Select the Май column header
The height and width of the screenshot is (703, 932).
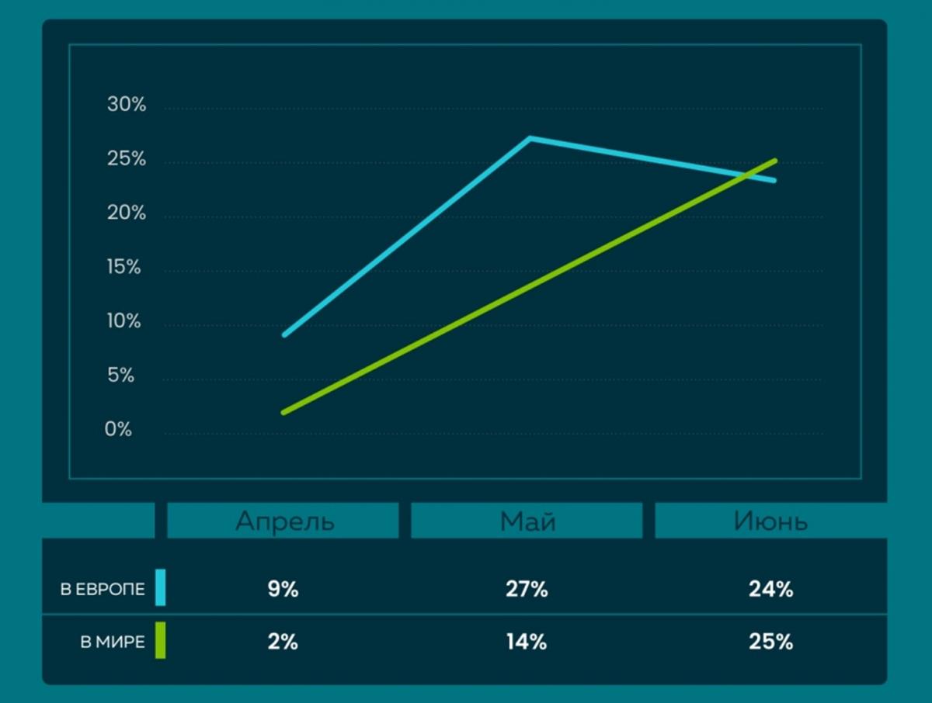coord(527,521)
